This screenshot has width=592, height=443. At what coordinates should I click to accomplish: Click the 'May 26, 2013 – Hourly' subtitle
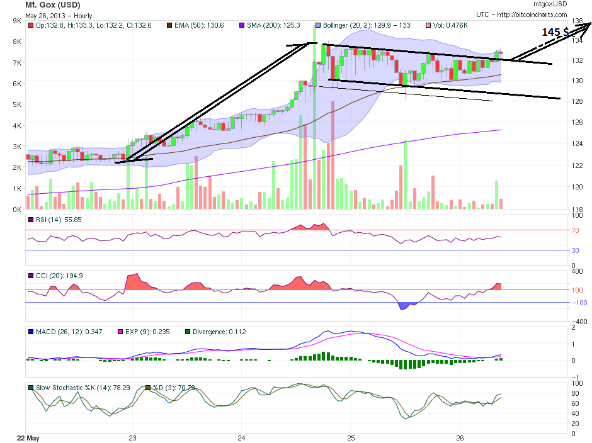point(59,16)
